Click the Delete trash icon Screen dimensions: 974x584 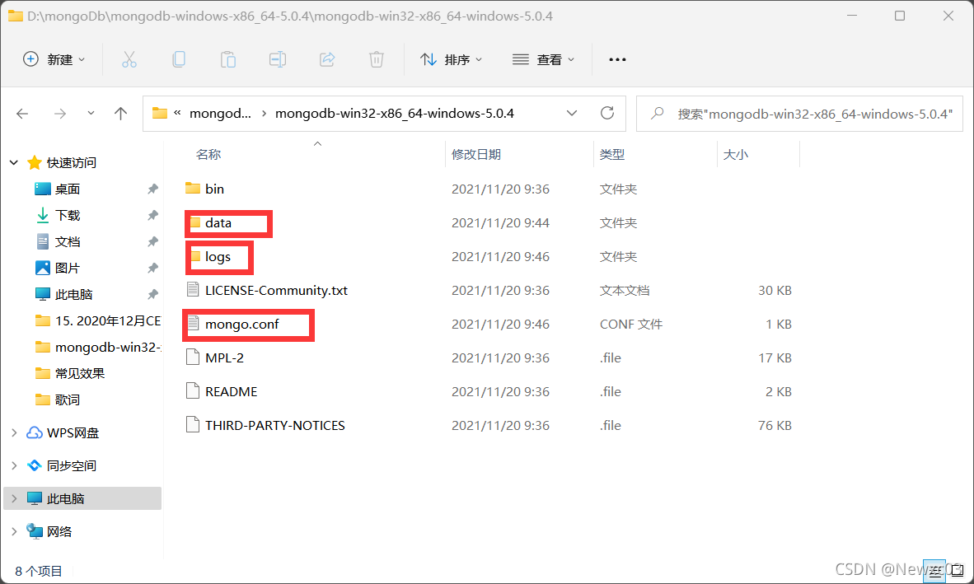tap(377, 58)
